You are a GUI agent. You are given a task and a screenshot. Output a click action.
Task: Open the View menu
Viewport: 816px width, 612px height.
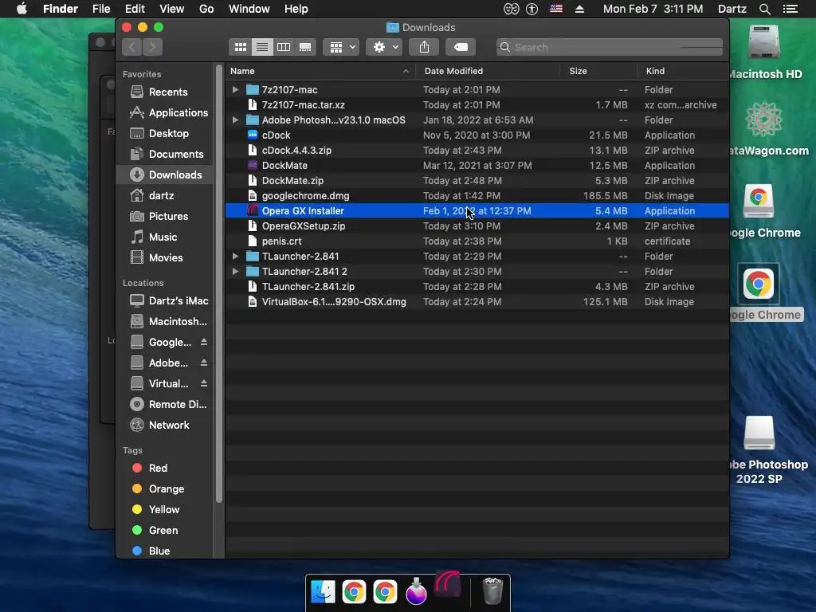click(172, 9)
